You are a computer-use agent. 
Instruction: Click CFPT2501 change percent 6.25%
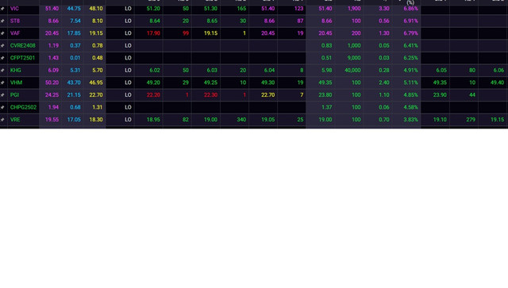[x=411, y=58]
